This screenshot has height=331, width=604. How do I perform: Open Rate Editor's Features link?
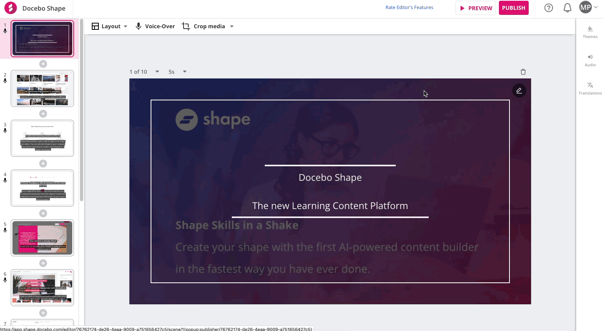[x=409, y=7]
